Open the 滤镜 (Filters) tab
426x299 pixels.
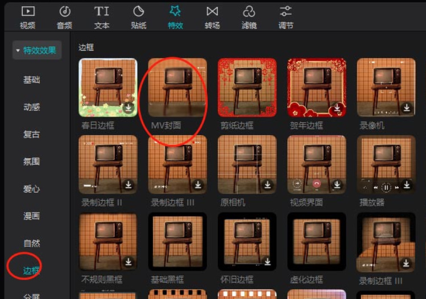pyautogui.click(x=249, y=18)
